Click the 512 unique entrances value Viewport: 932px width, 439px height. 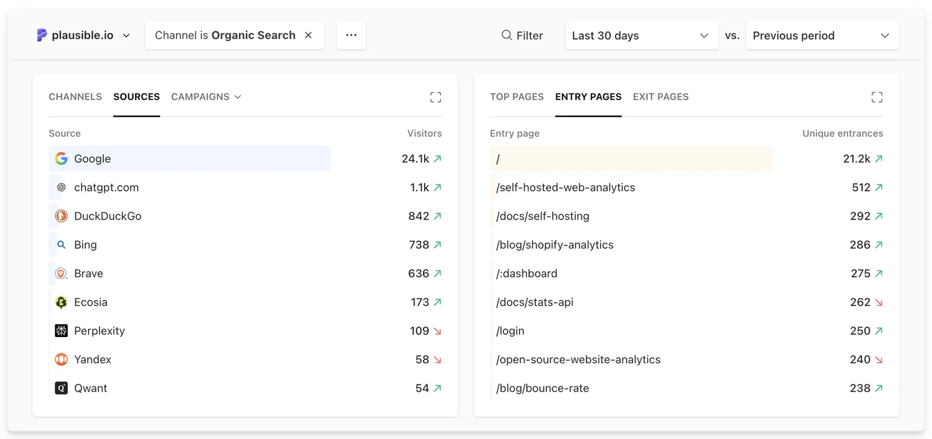tap(861, 187)
